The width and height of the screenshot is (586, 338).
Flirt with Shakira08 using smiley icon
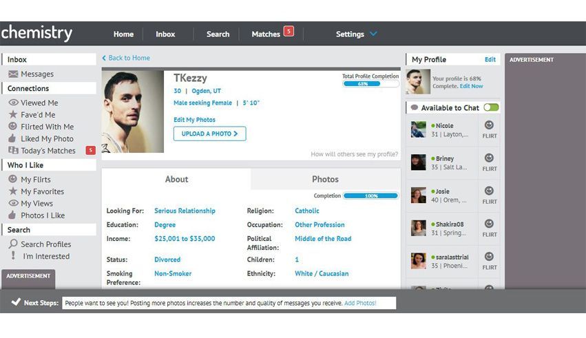point(489,224)
